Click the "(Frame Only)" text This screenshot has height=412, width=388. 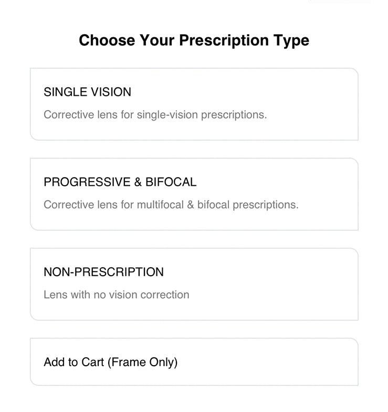(142, 362)
